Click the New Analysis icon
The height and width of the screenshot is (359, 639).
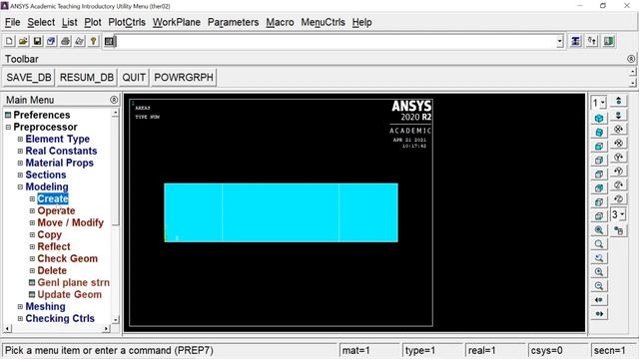[x=9, y=41]
